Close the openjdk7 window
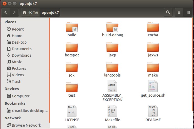This screenshot has height=129, width=194. click(x=4, y=3)
